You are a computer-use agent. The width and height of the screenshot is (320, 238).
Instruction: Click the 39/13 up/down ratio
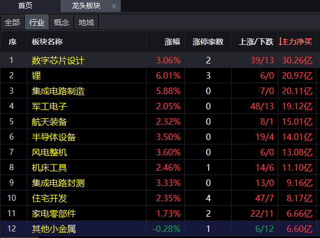262,60
